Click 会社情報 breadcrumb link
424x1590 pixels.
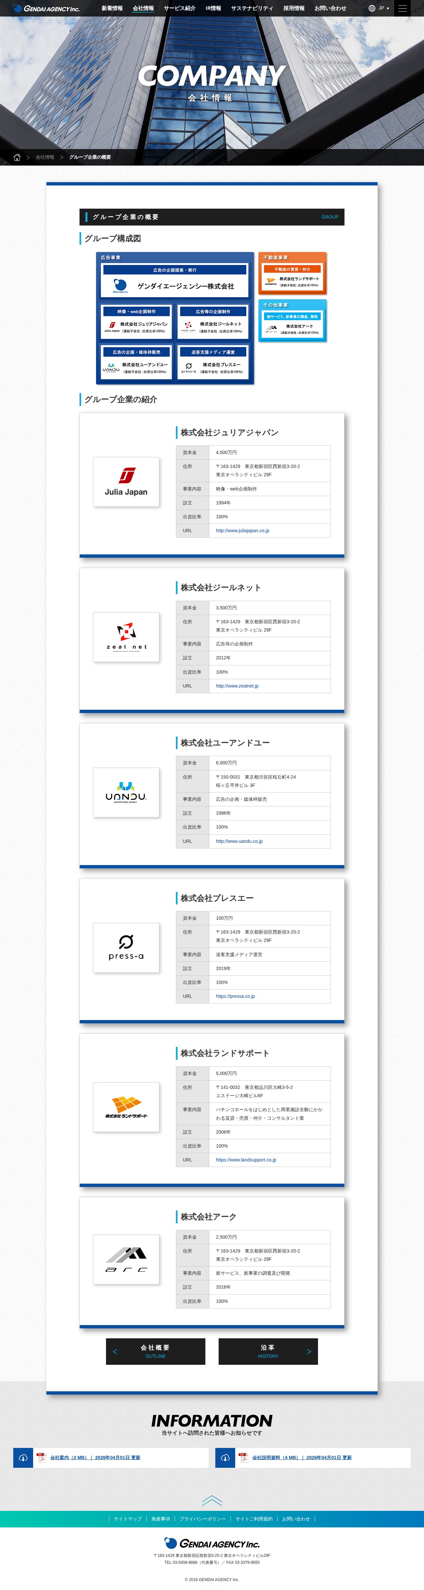pos(45,157)
